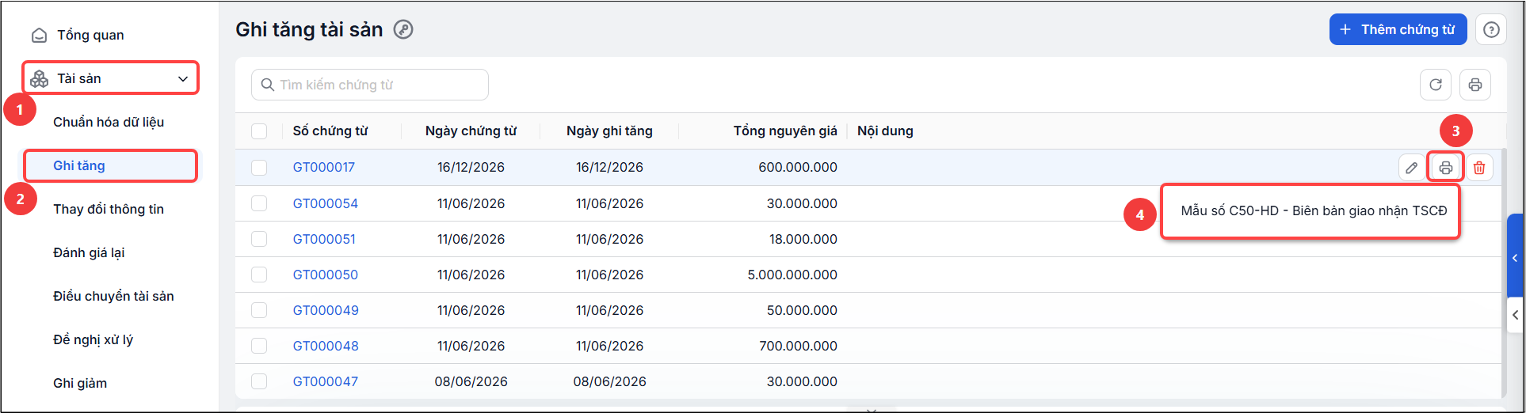Open voucher link GT000051

tap(324, 239)
